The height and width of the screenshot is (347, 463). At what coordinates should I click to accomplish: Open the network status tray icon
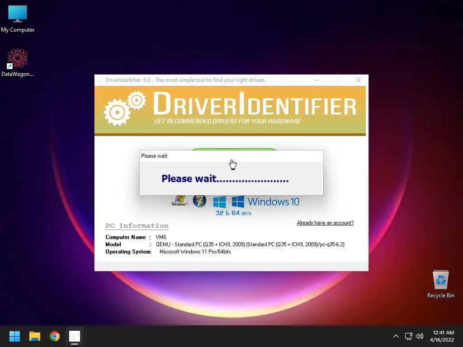(x=408, y=336)
